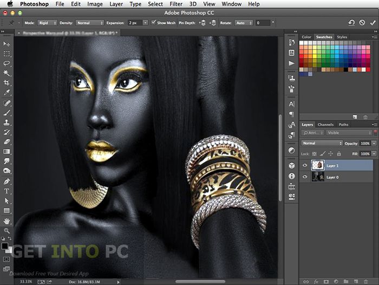379x285 pixels.
Task: Activate the Zoom magnifier tool
Action: coord(7,231)
